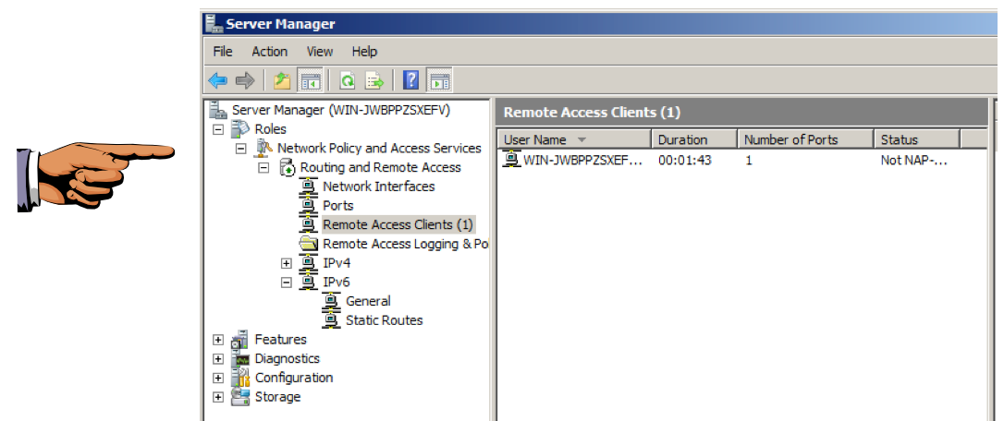This screenshot has height=421, width=1004.
Task: Select the Ports node icon in the tree
Action: 309,206
